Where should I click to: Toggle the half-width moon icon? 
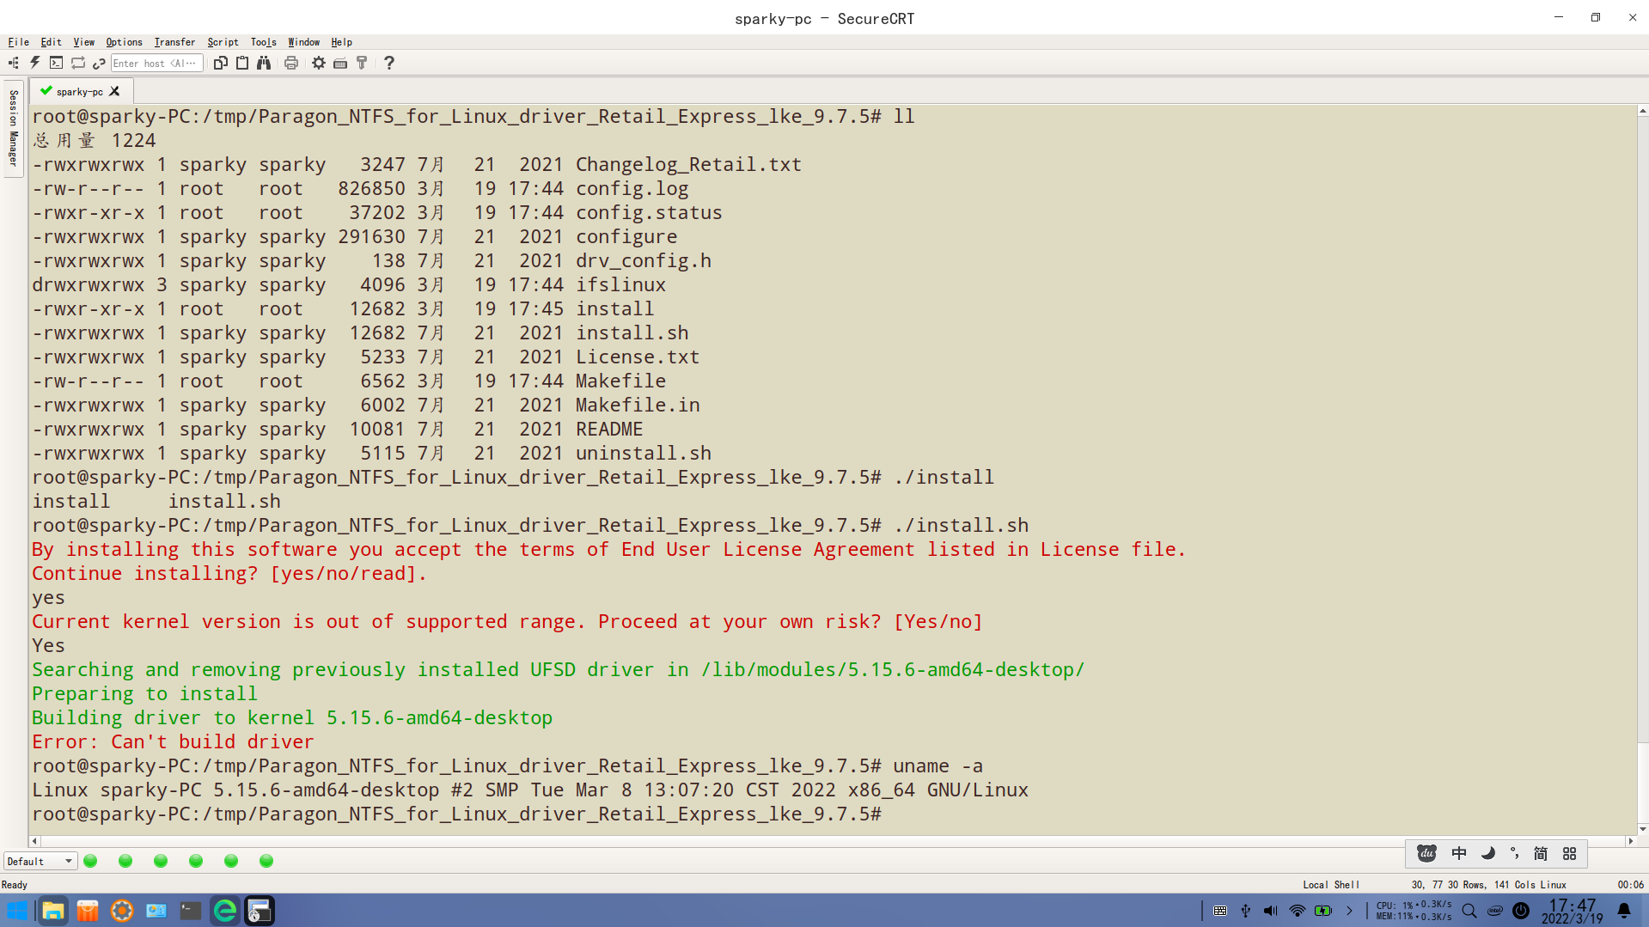click(1487, 853)
